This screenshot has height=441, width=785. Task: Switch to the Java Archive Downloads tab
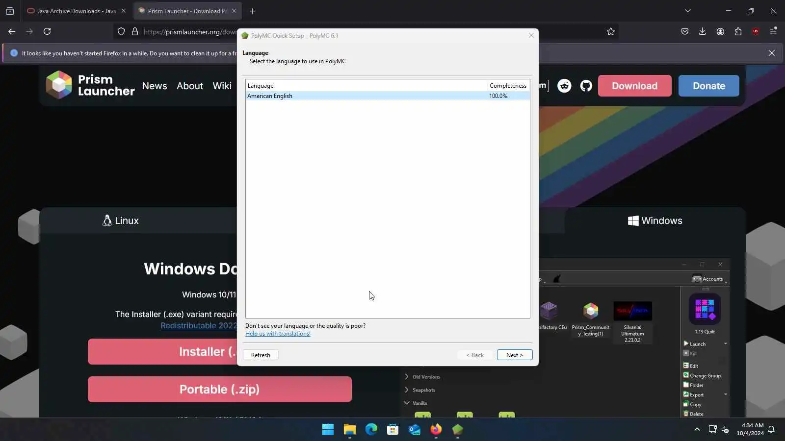(76, 11)
